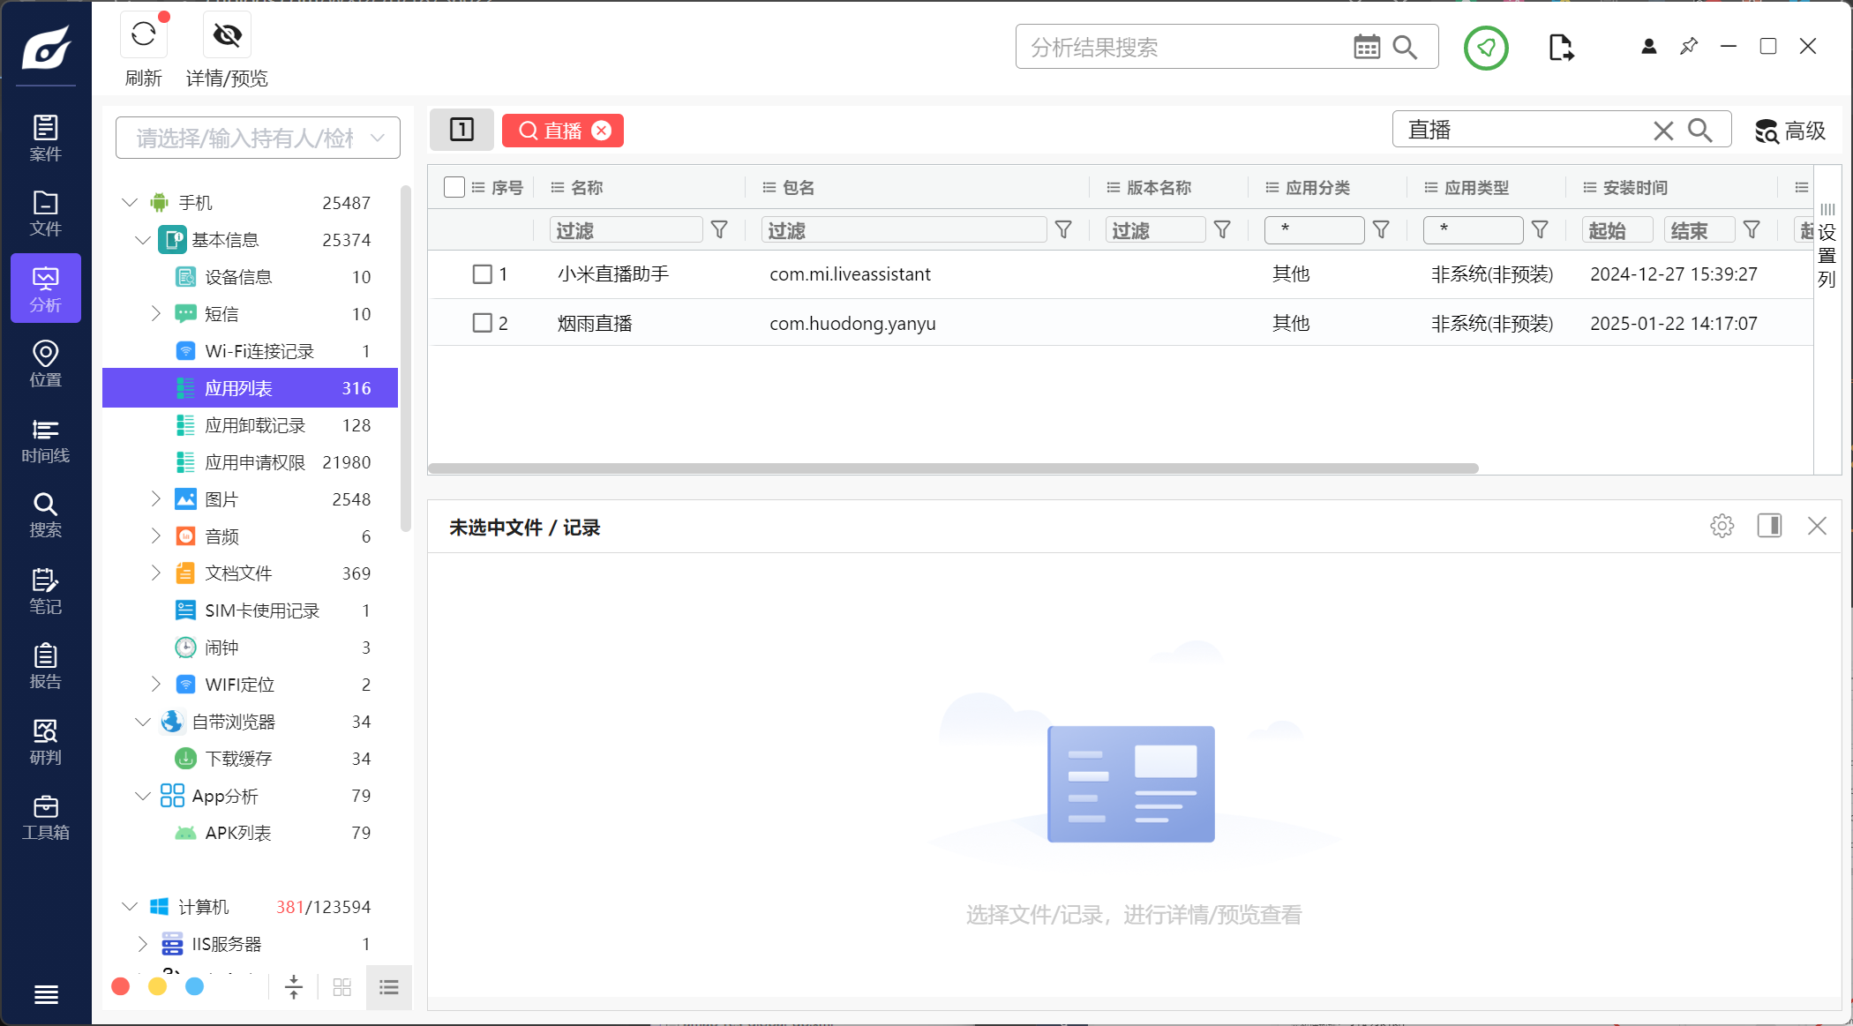Click the red color marker dot
This screenshot has width=1853, height=1026.
coord(121,986)
